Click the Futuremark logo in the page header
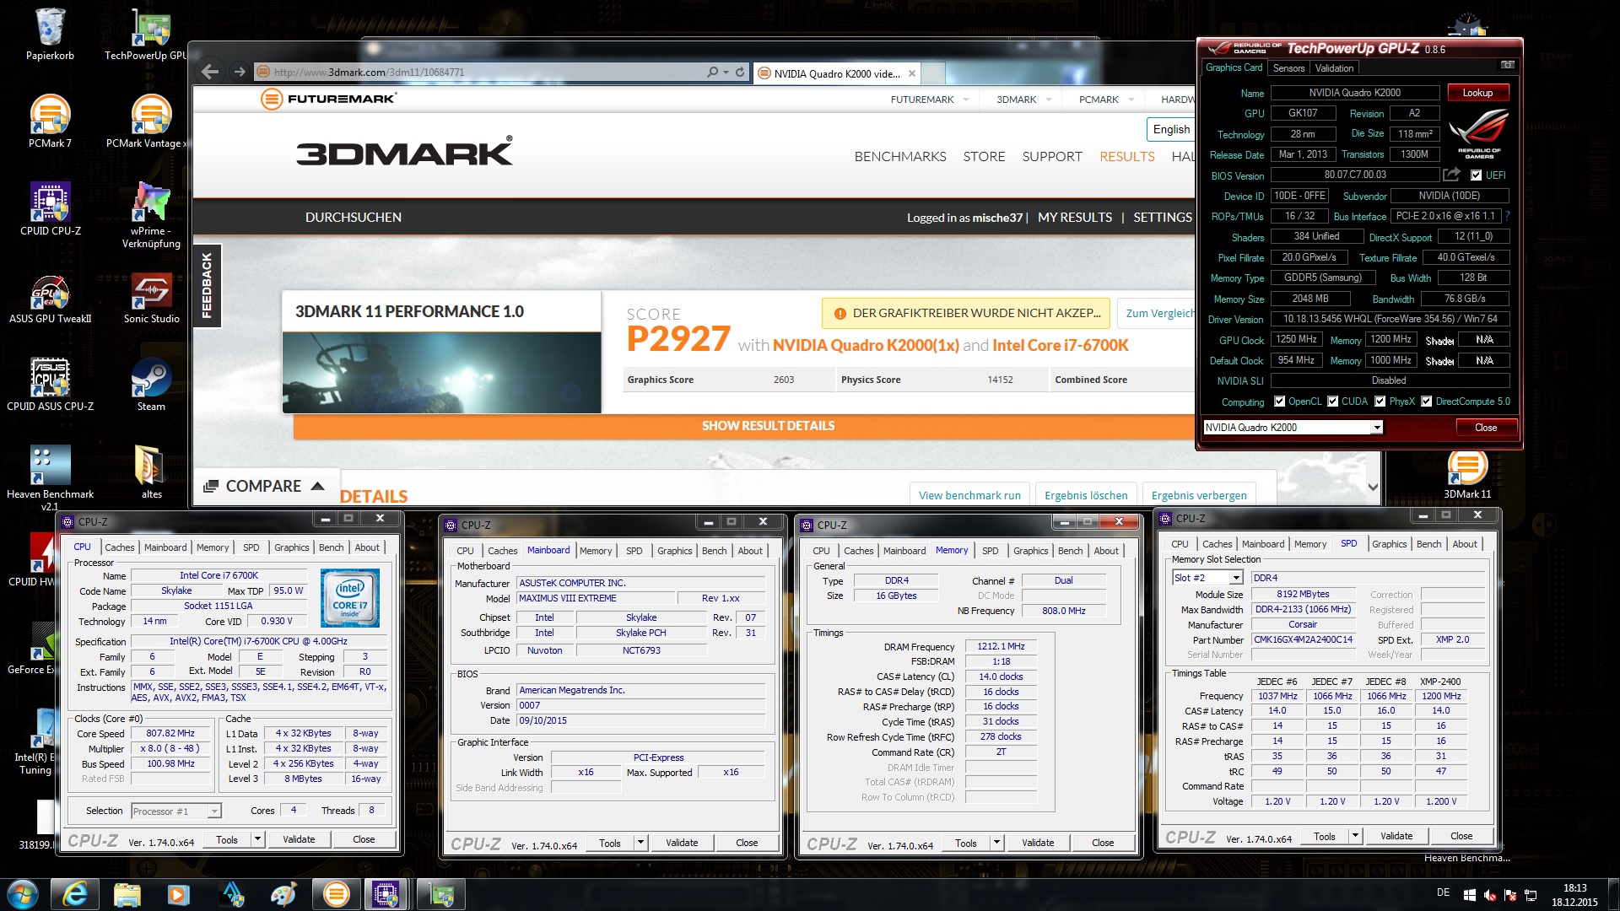Screen dimensions: 1620x911 (x=328, y=99)
